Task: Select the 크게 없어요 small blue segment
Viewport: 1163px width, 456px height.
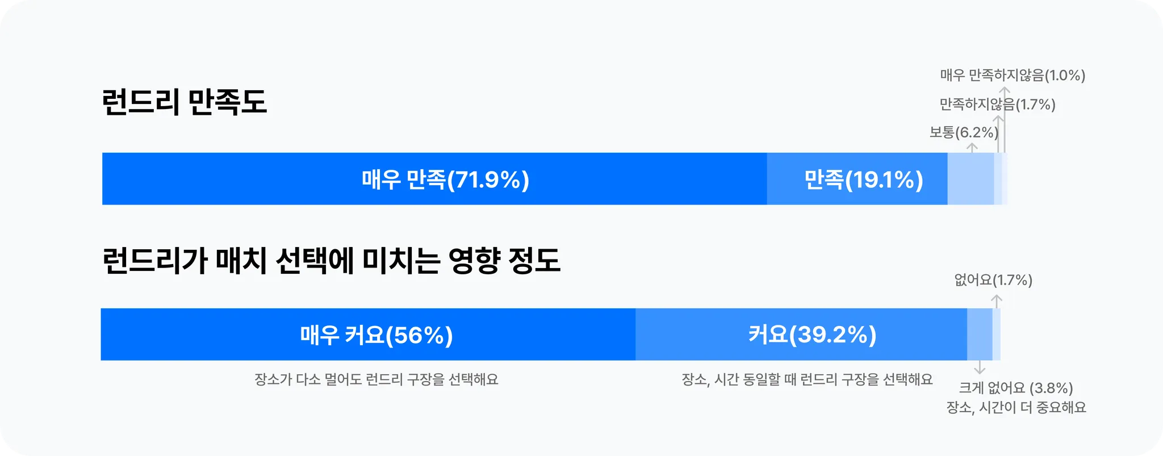Action: [980, 334]
